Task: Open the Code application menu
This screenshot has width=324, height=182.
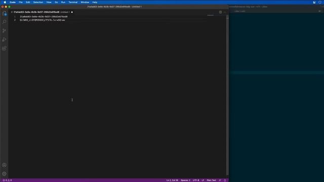Action: click(x=13, y=2)
